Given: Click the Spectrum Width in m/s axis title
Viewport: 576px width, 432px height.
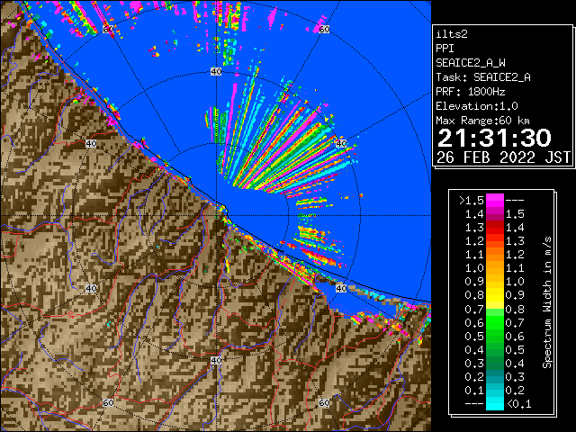Looking at the screenshot, I should pos(547,302).
